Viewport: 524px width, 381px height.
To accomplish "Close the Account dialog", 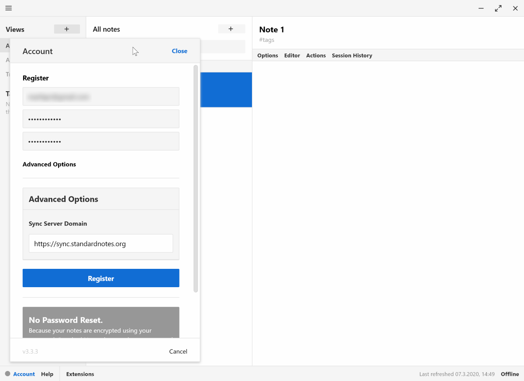I will 179,51.
